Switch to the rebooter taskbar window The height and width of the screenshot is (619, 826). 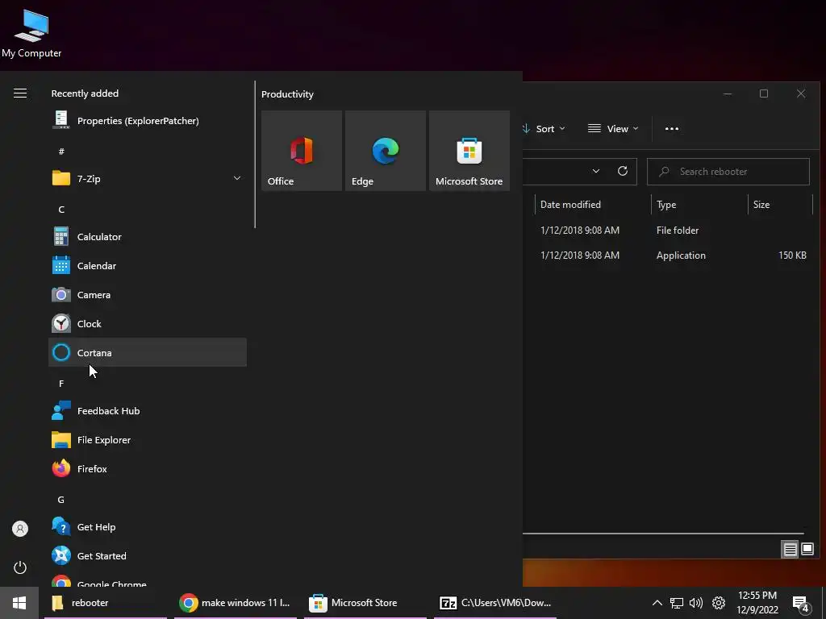click(106, 603)
